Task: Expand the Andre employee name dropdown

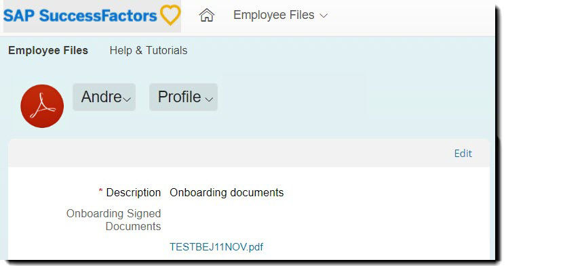Action: point(104,97)
